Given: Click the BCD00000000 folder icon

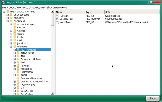Looking at the screenshot, I should point(11,15).
